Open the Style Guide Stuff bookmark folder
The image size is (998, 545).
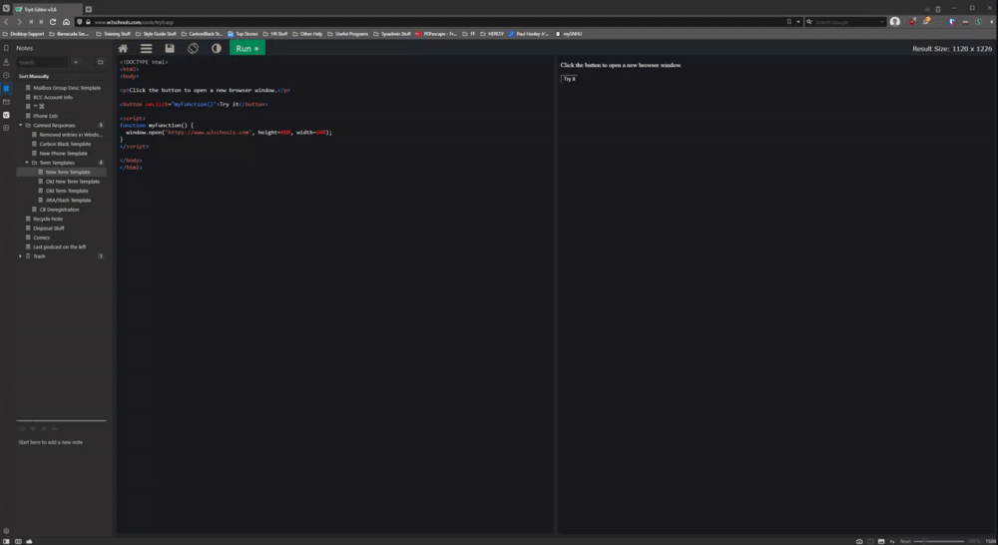click(156, 34)
